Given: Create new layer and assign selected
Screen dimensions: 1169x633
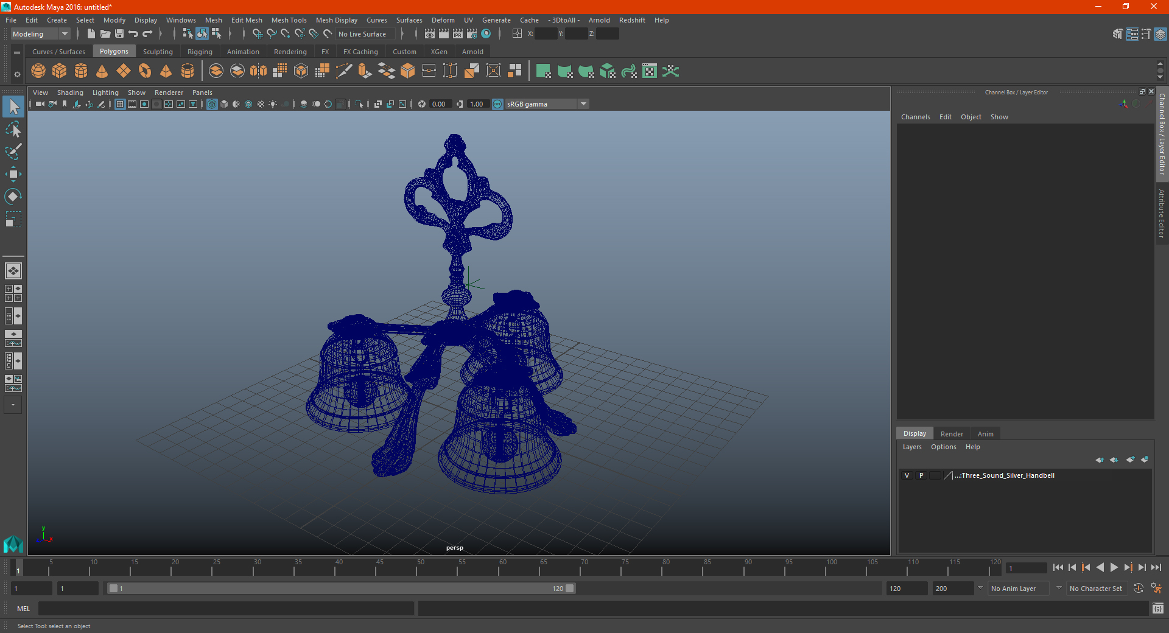Looking at the screenshot, I should click(x=1145, y=460).
